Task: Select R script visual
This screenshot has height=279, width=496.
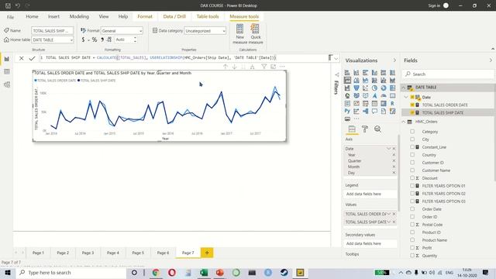Action: [393, 103]
